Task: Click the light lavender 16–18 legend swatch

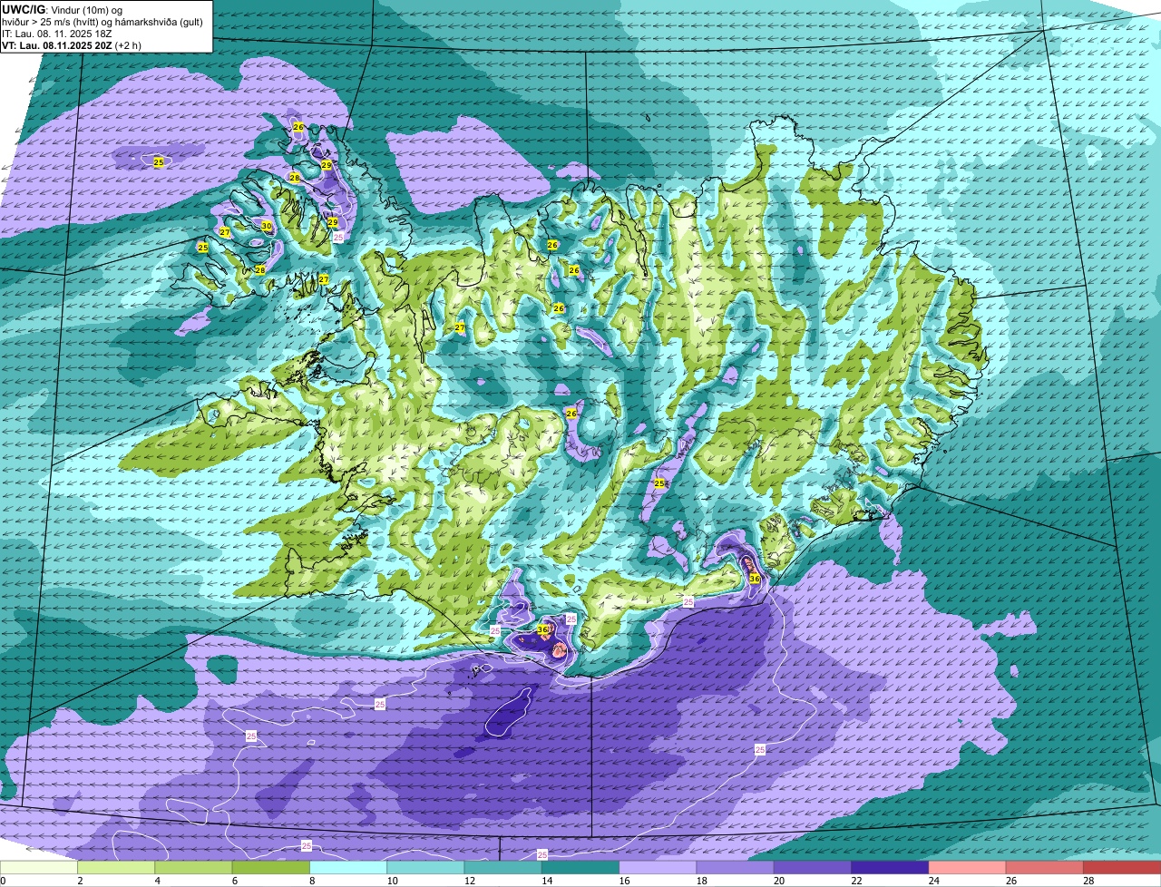Action: click(658, 868)
